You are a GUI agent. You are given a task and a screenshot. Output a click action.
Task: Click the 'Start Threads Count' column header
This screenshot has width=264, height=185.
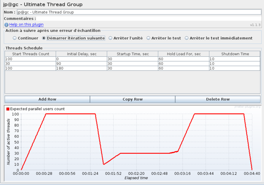[x=30, y=54]
